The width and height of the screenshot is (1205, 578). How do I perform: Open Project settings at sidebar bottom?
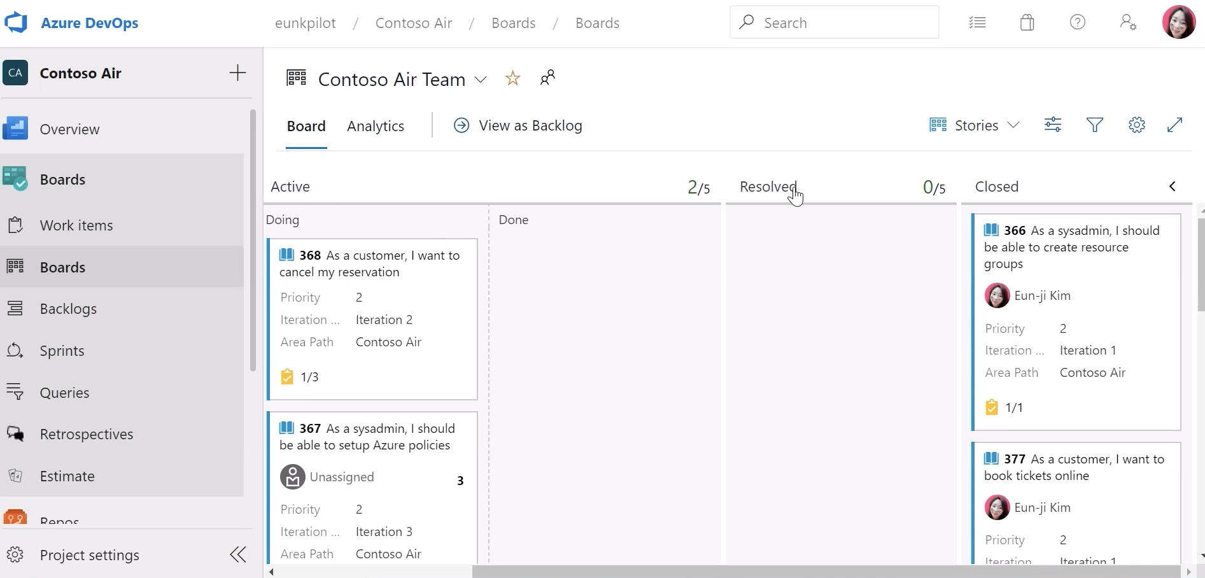(x=89, y=555)
